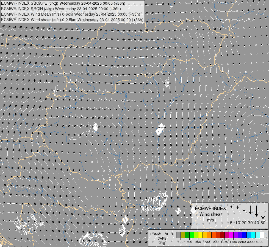Image resolution: width=269 pixels, height=247 pixels.
Task: Choose the pure yellow CAPE swatch after 500
Action: tap(201, 235)
